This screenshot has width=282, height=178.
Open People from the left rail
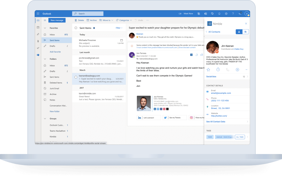pyautogui.click(x=38, y=34)
